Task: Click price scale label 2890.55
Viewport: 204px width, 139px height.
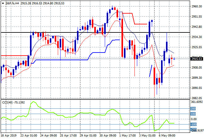Action: 197,88
